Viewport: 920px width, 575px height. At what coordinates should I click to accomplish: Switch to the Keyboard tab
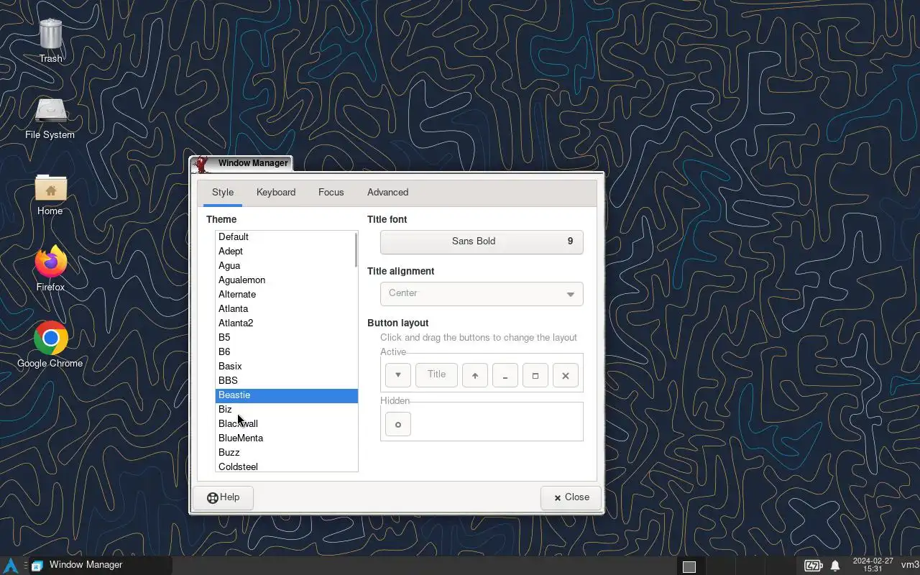coord(276,193)
